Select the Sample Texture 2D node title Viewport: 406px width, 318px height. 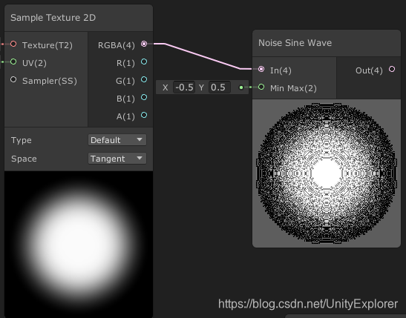[x=53, y=18]
